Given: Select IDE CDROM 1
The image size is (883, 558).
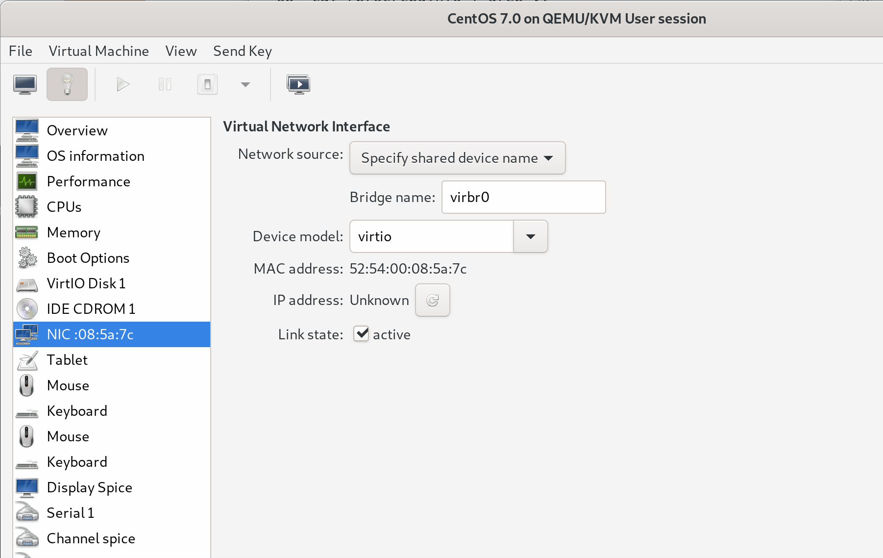Looking at the screenshot, I should click(112, 309).
